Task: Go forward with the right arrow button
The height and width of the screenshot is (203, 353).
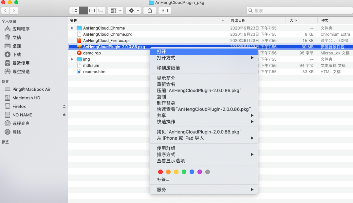Action: (14, 10)
